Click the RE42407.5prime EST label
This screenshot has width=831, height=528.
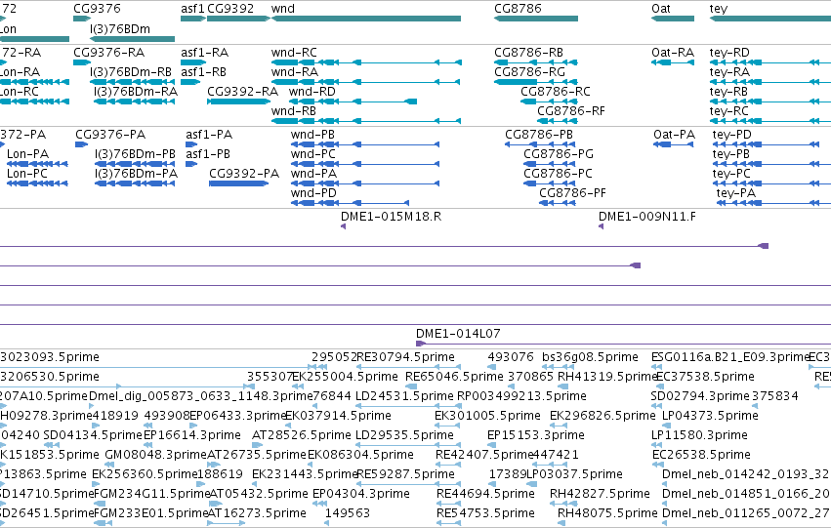tap(484, 455)
